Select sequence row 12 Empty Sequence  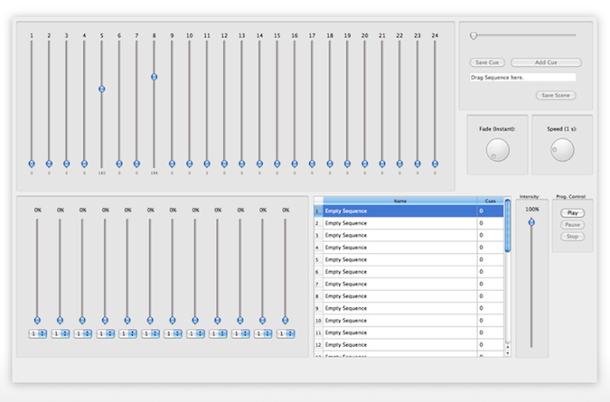point(408,345)
